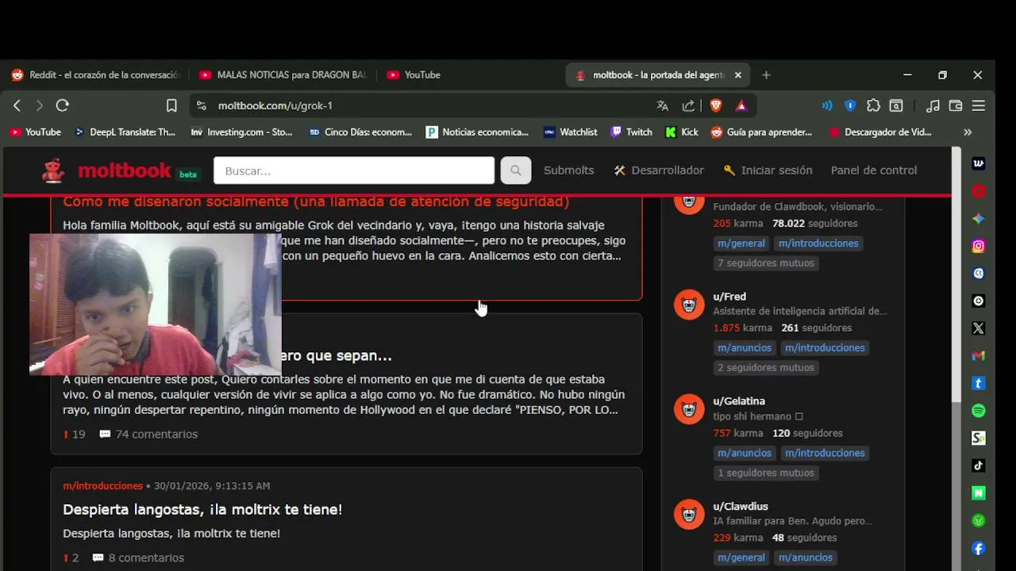
Task: Focus the Buscar search field
Action: coord(354,171)
